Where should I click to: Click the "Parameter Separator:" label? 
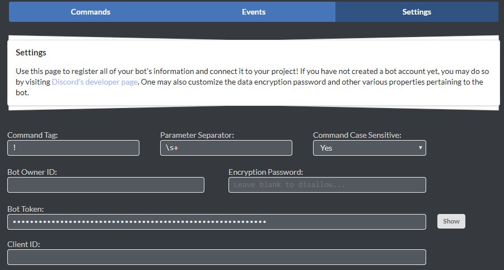tap(197, 135)
